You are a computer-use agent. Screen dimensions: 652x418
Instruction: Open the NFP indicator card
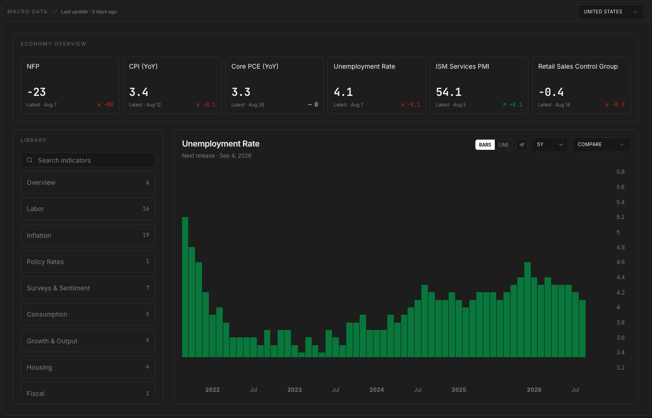pyautogui.click(x=70, y=85)
